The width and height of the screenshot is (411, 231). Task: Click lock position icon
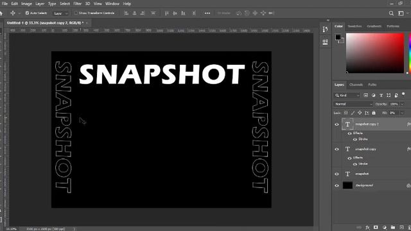click(x=360, y=113)
